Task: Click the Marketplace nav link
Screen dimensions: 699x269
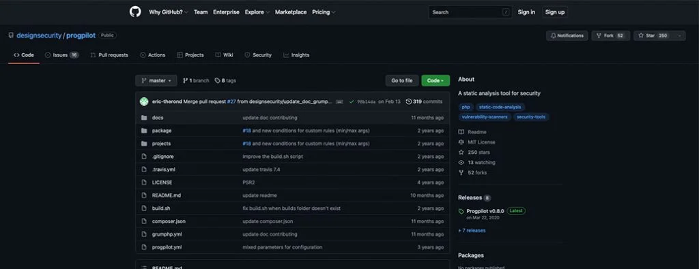Action: click(291, 12)
